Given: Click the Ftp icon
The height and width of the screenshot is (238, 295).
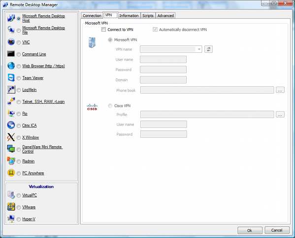Looking at the screenshot, I should [x=11, y=113].
